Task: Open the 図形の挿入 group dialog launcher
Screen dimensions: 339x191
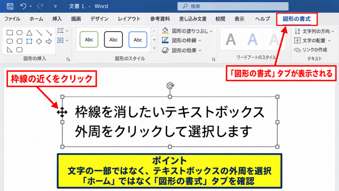Action: click(68, 60)
